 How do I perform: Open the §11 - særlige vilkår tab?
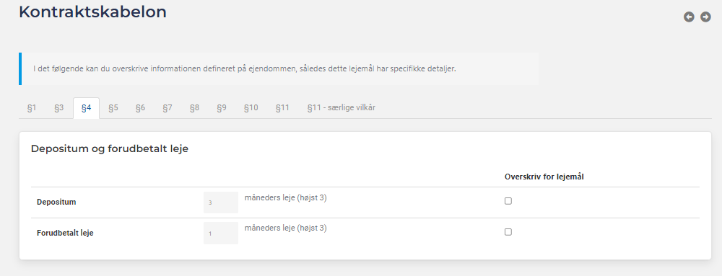pos(342,108)
